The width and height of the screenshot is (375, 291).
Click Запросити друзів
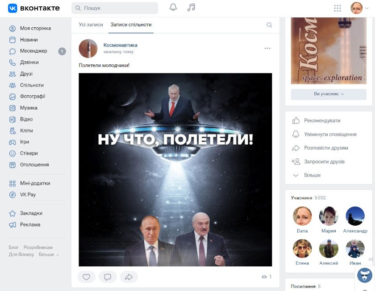click(x=324, y=162)
